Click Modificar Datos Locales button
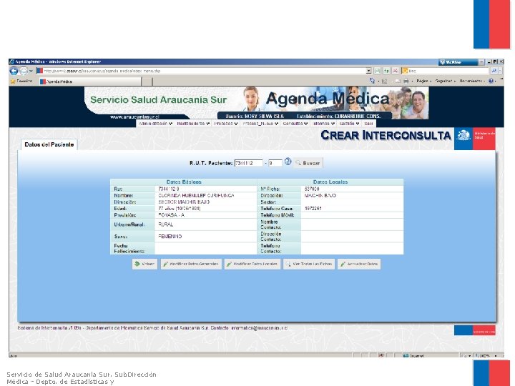515x386 pixels. (252, 264)
